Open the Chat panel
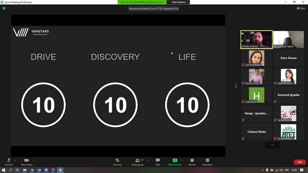This screenshot has width=308, height=173. [158, 162]
